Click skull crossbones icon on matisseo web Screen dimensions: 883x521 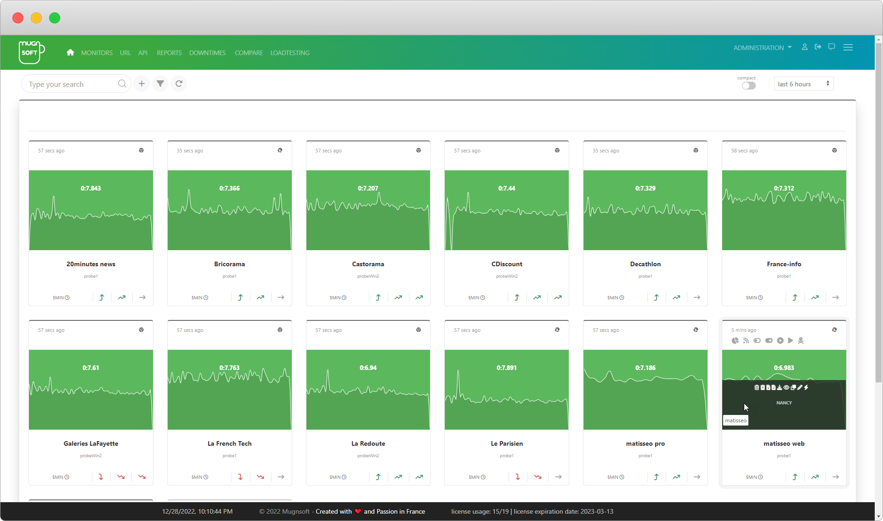click(x=801, y=341)
